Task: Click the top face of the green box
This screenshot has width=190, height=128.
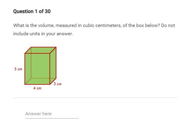Action: tap(40, 50)
